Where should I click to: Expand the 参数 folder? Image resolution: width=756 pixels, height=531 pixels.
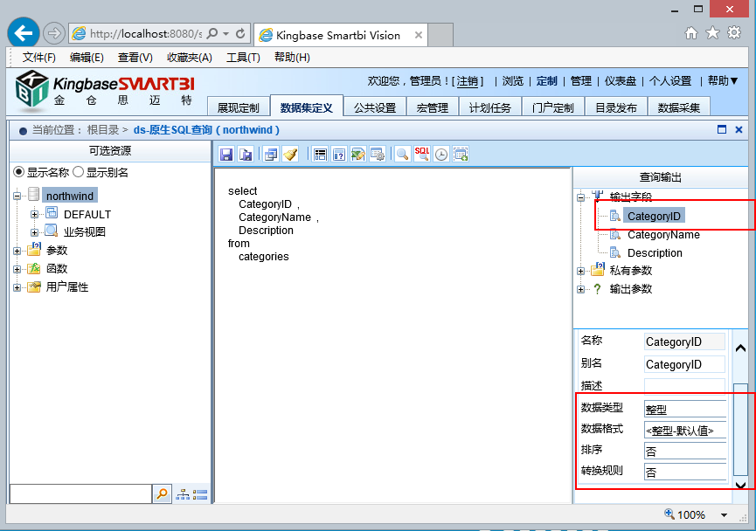17,251
